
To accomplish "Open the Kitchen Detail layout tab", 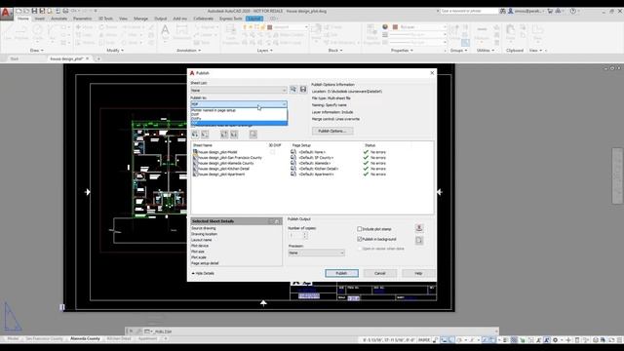I will pyautogui.click(x=119, y=338).
